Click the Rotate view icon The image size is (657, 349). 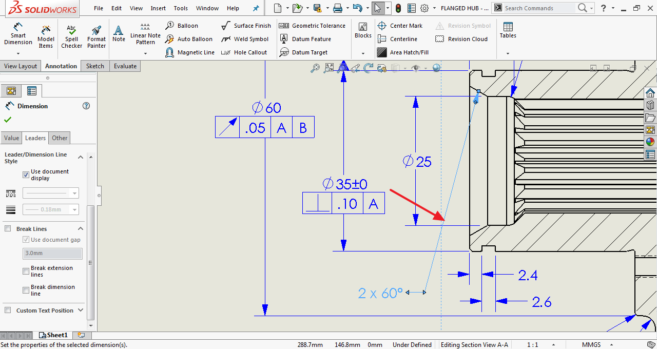(x=368, y=68)
